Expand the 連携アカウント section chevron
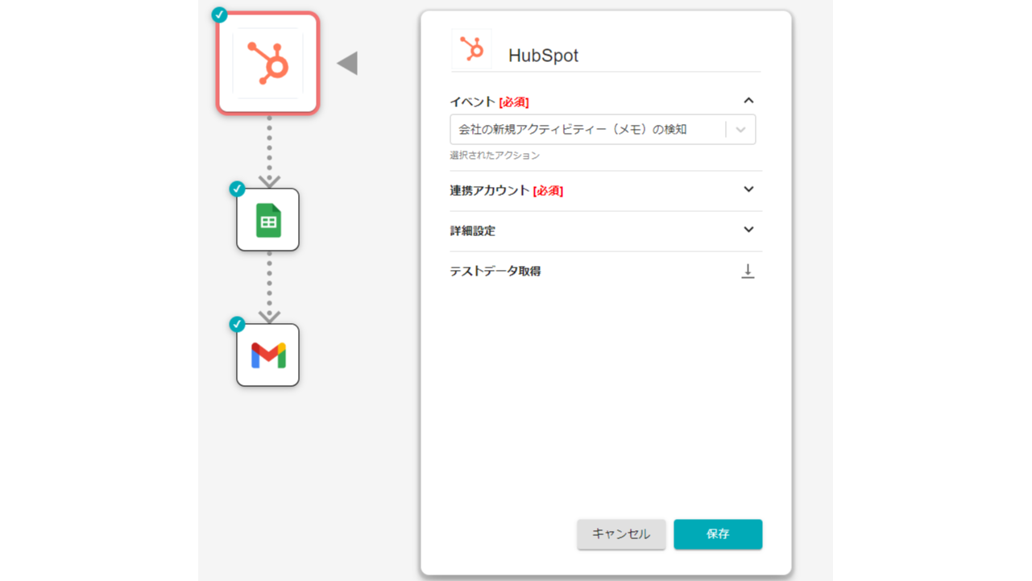Screen dimensions: 1032x581 [x=748, y=189]
